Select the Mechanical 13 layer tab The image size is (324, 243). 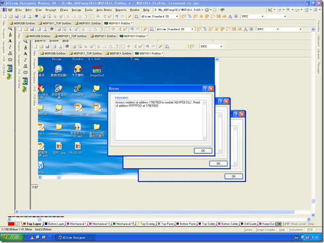100,224
